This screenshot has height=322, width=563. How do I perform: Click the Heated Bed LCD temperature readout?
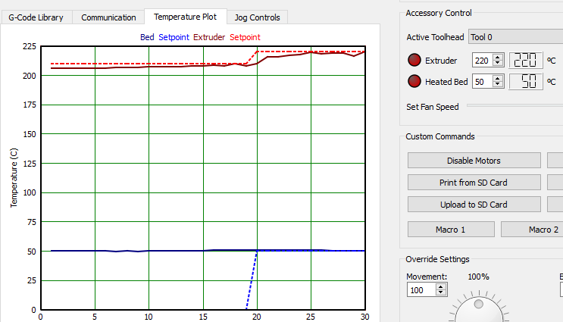525,82
